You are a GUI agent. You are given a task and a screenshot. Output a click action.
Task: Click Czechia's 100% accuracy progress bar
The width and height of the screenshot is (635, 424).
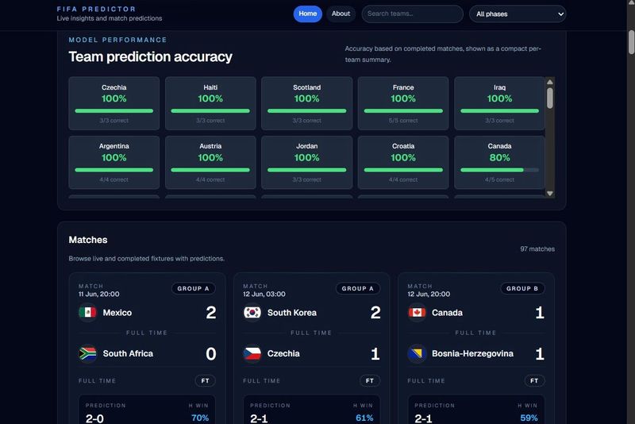point(114,111)
